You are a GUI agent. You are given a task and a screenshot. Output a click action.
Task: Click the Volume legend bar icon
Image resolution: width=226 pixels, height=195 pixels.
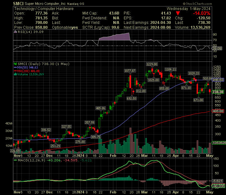[15, 74]
